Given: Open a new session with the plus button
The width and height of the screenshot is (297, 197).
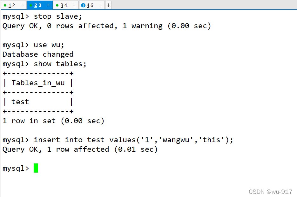Looking at the screenshot, I should (108, 5).
